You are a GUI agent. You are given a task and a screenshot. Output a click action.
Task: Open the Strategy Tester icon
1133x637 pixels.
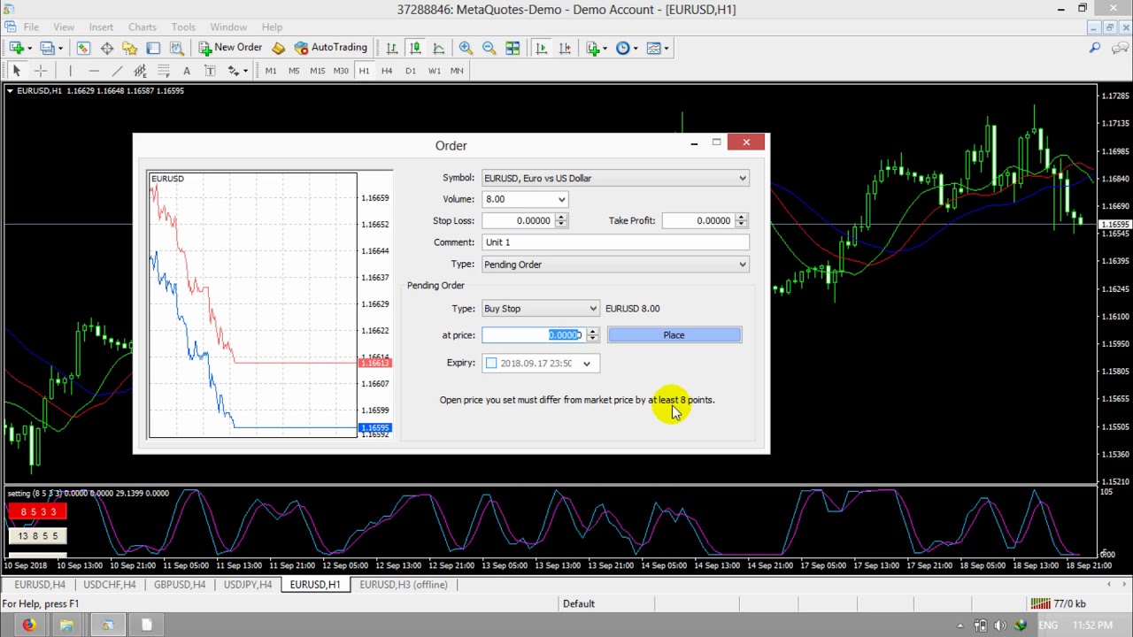click(x=176, y=48)
